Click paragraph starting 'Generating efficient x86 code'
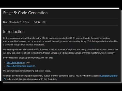Image resolution: width=122 pixels, height=91 pixels. 60,51
